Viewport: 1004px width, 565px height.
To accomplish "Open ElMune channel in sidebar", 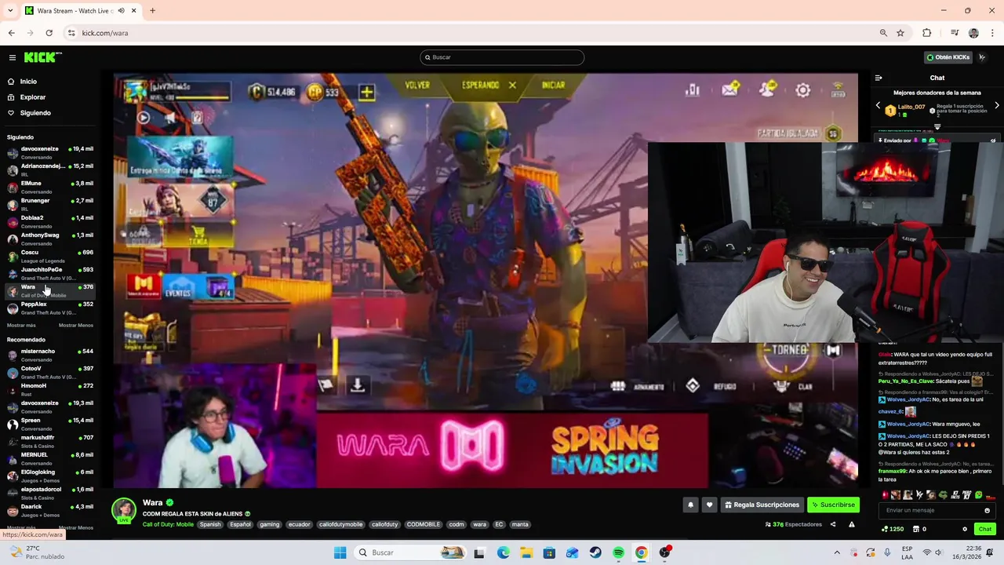I will pos(49,187).
